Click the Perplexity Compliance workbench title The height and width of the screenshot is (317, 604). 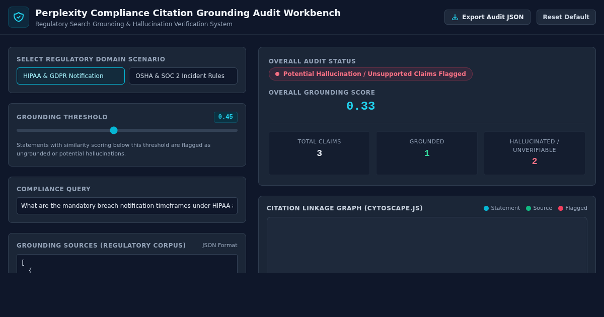point(188,13)
